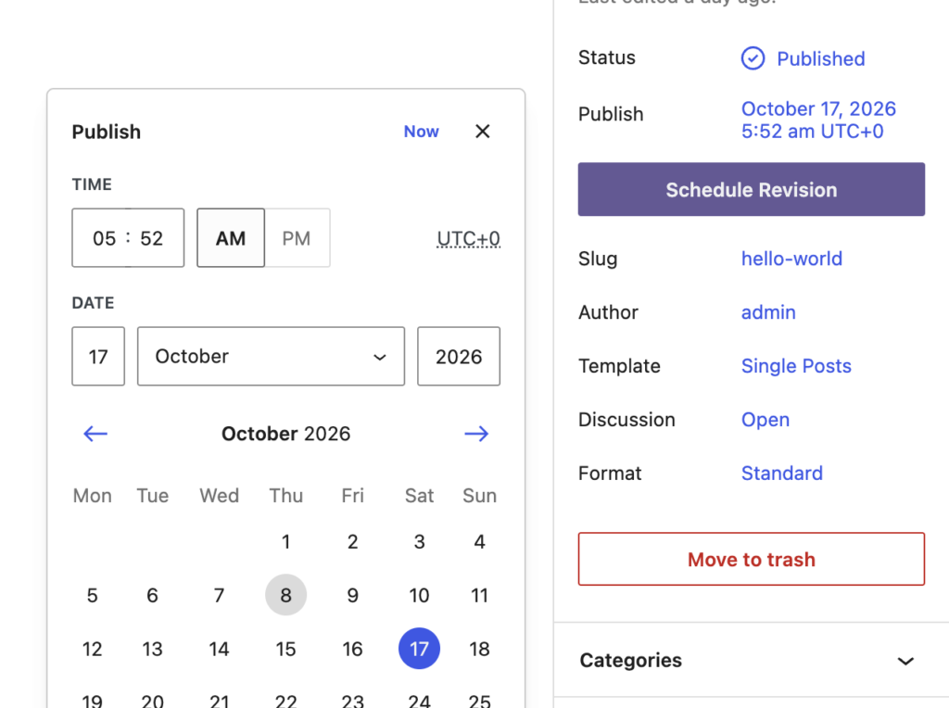Viewport: 949px width, 708px height.
Task: Open the Single Posts template link
Action: pos(796,366)
